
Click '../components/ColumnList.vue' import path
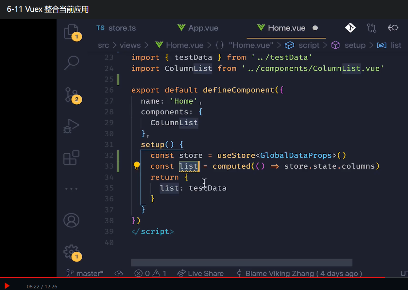click(x=313, y=68)
